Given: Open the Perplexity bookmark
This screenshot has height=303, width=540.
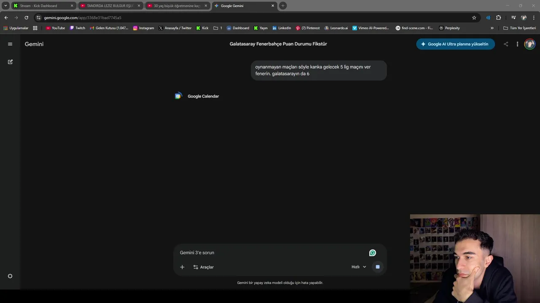Looking at the screenshot, I should [449, 28].
